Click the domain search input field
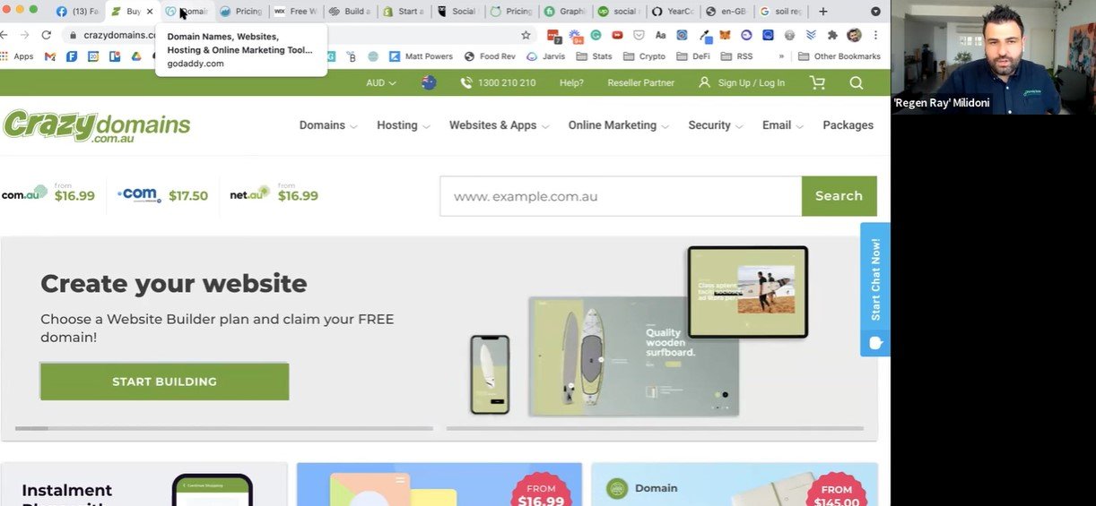This screenshot has width=1096, height=506. pos(621,196)
